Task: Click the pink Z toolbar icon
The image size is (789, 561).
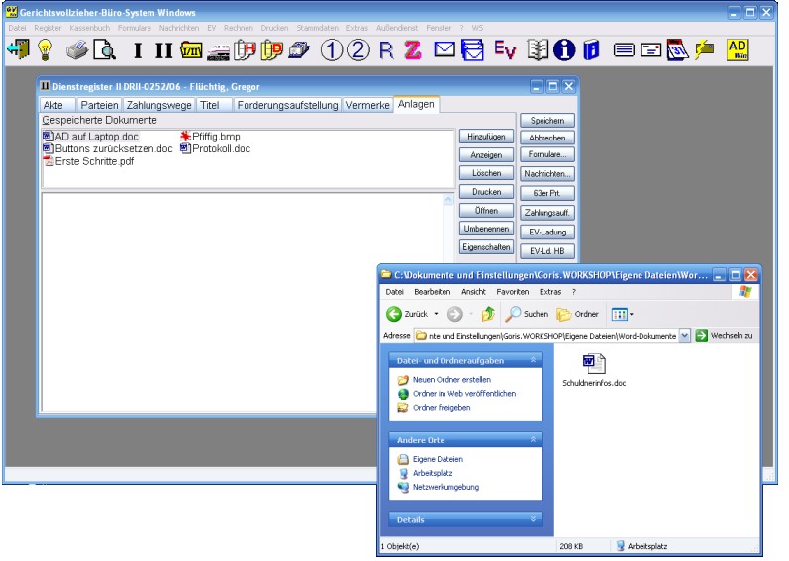Action: click(412, 49)
